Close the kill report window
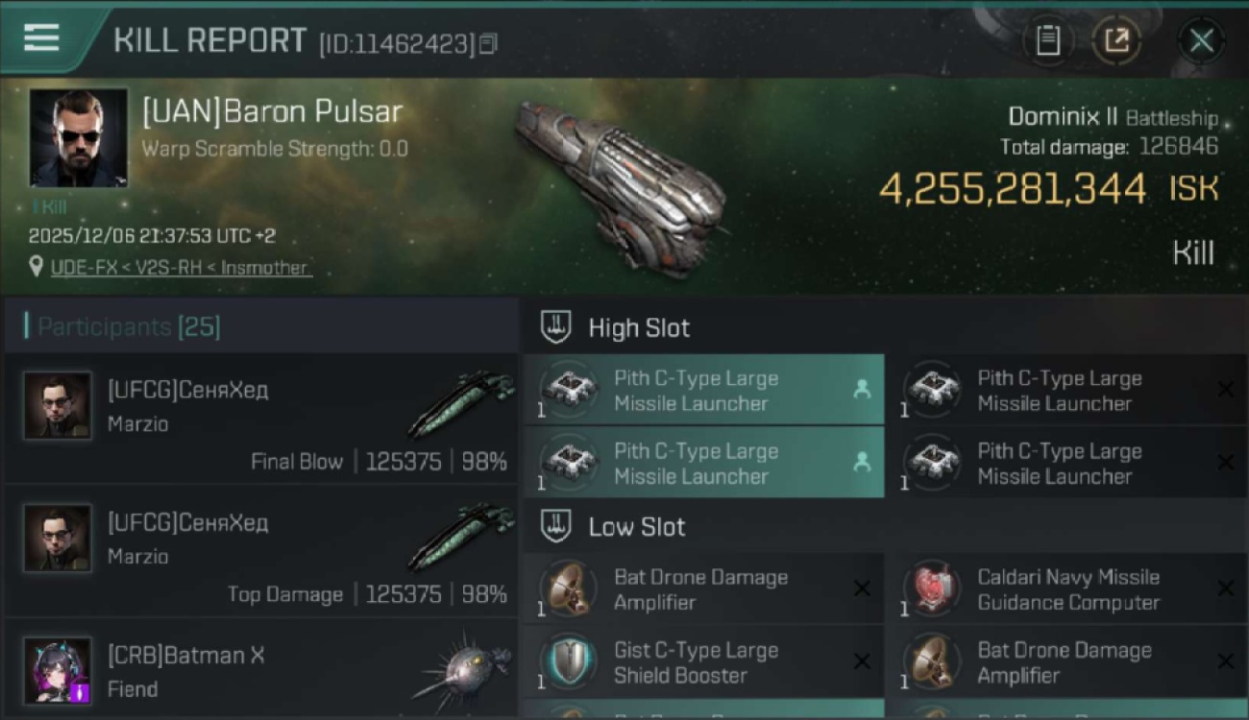 [1201, 40]
